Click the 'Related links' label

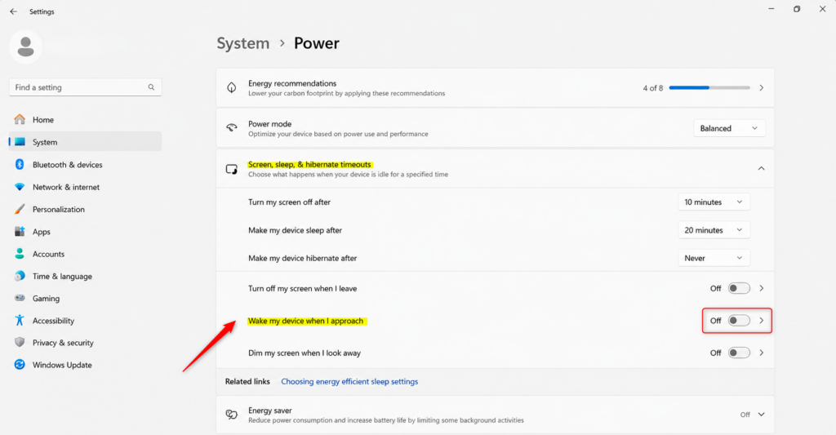pos(247,381)
